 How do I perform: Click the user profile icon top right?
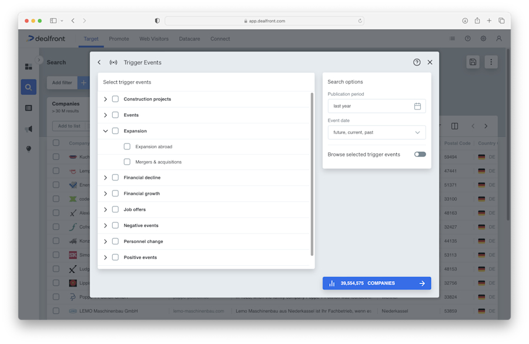click(499, 38)
